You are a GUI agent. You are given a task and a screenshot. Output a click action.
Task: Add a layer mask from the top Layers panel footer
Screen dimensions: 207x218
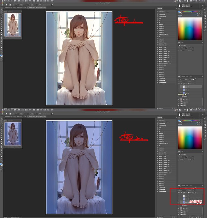(192, 108)
